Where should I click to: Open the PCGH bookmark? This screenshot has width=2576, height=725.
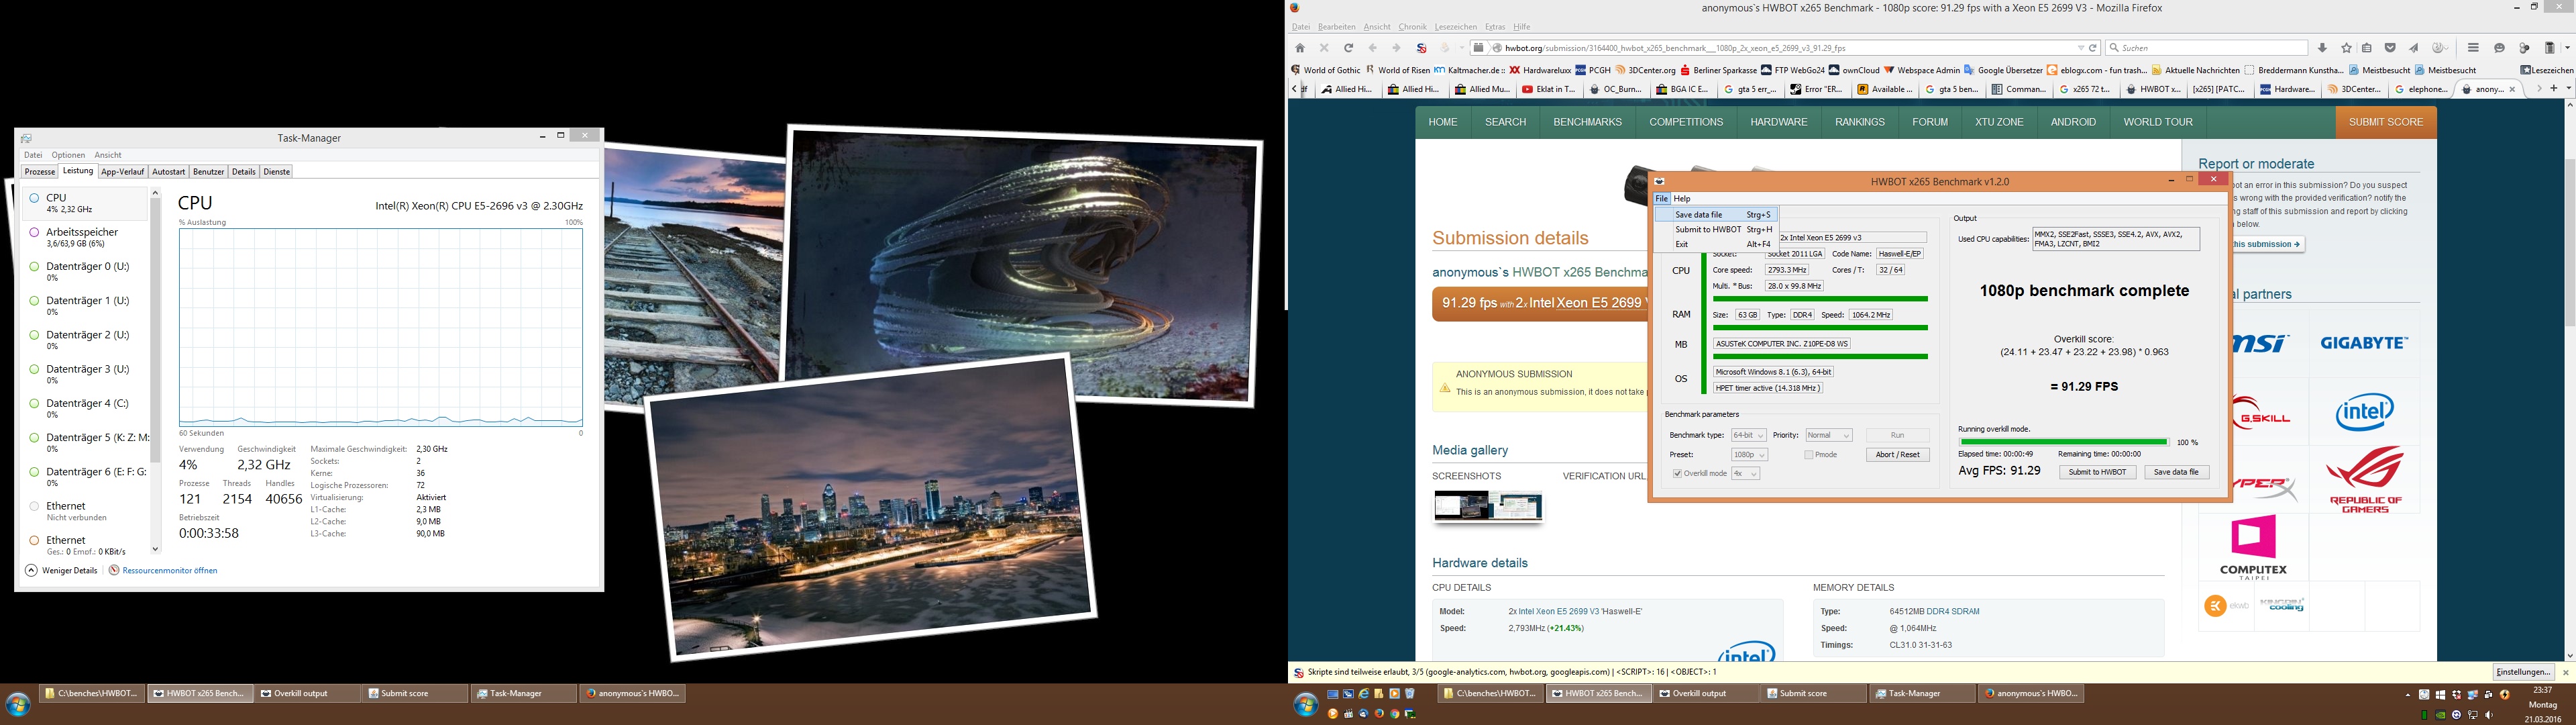point(1593,70)
